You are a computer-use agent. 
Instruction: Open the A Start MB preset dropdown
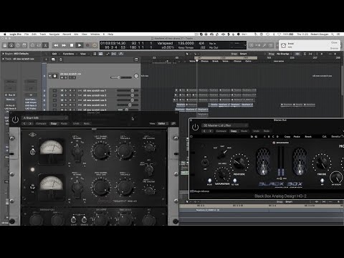(x=45, y=118)
